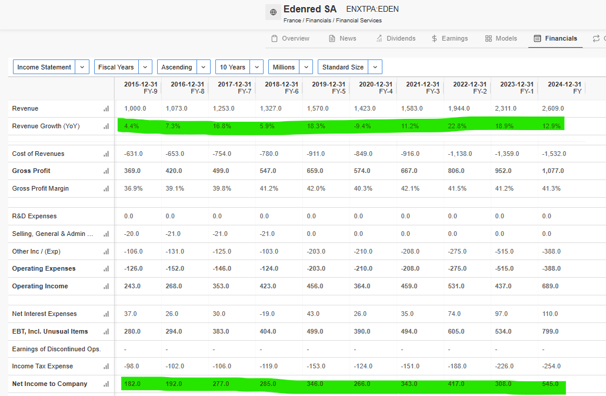Open the chart icon for Revenue Growth (YoY)
606x396 pixels.
click(x=106, y=127)
